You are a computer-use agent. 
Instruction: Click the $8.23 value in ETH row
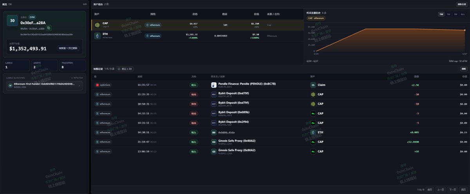(x=463, y=132)
